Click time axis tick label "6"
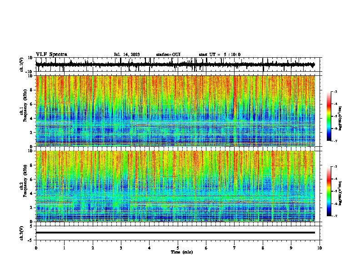 click(x=206, y=248)
